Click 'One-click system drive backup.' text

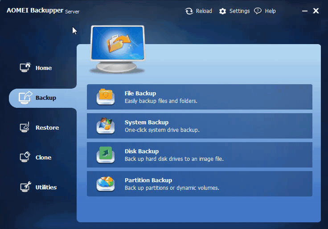[x=162, y=130]
